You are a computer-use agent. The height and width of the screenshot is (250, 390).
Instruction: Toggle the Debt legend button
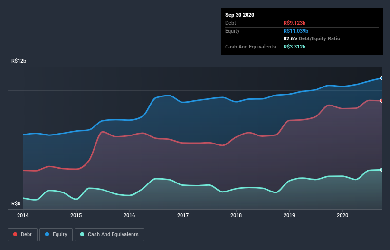22,235
